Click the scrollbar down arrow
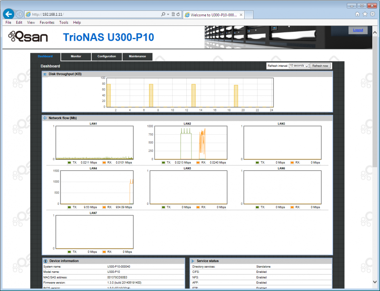The height and width of the screenshot is (291, 380). [375, 282]
